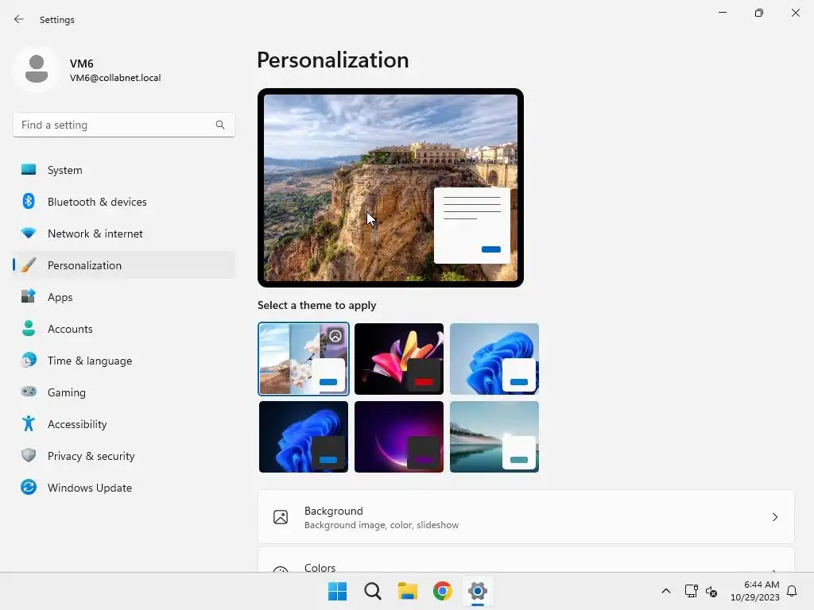Viewport: 814px width, 610px height.
Task: Open Network & internet category
Action: tap(123, 234)
